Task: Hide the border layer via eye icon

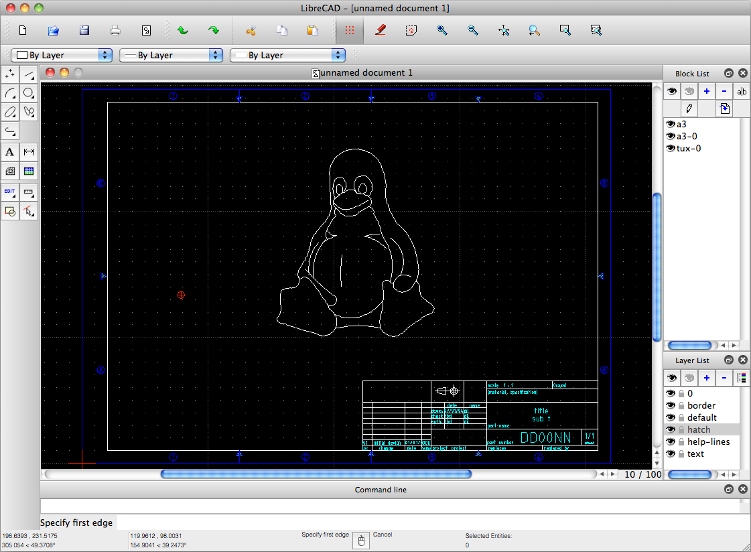Action: [670, 405]
